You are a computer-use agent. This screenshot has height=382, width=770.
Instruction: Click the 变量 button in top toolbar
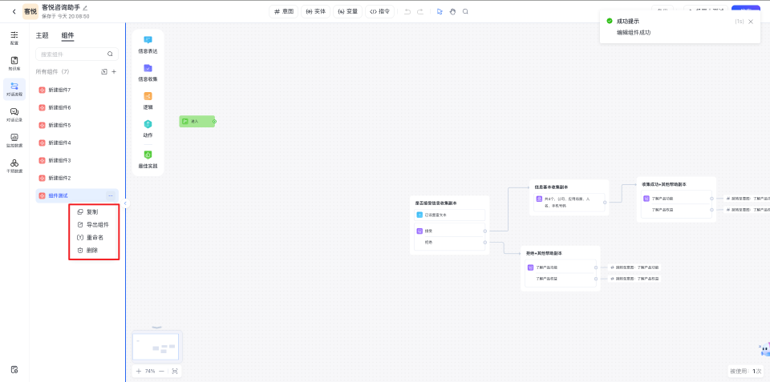coord(347,11)
